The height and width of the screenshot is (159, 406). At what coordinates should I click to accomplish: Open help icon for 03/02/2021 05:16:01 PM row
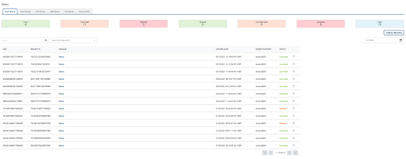(x=294, y=79)
